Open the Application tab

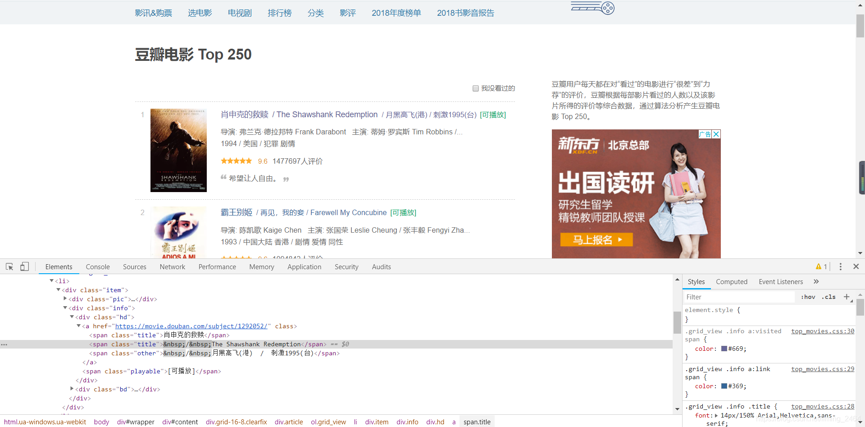305,266
